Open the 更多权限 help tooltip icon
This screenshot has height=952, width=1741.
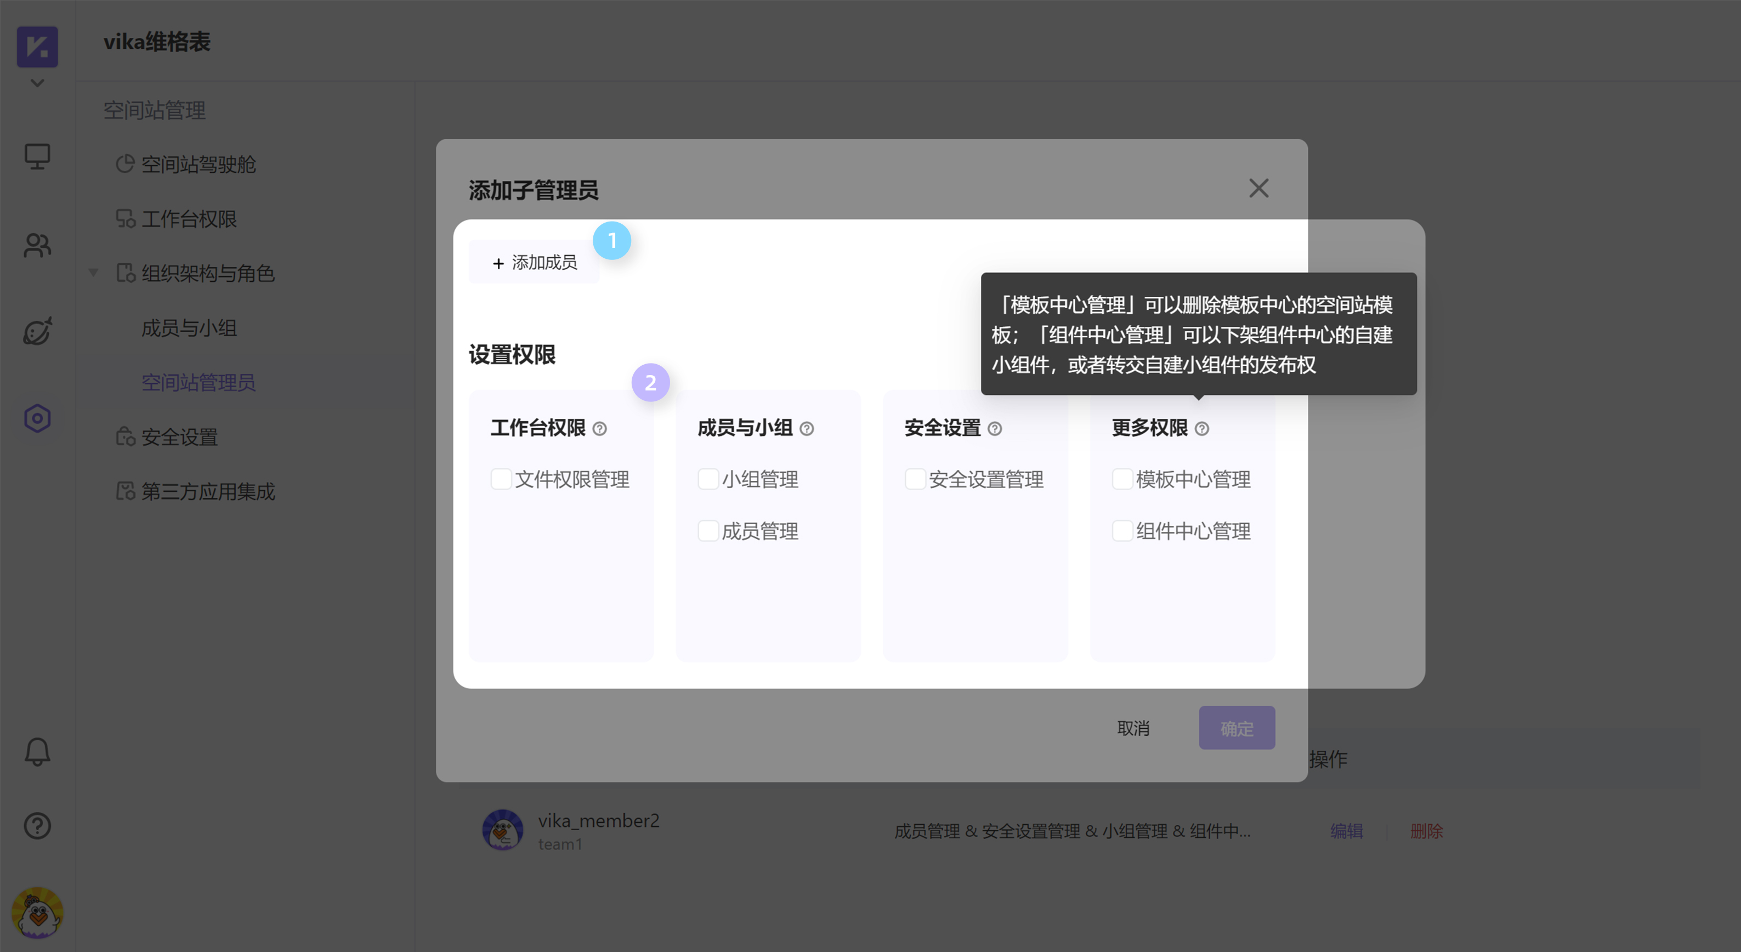point(1201,428)
